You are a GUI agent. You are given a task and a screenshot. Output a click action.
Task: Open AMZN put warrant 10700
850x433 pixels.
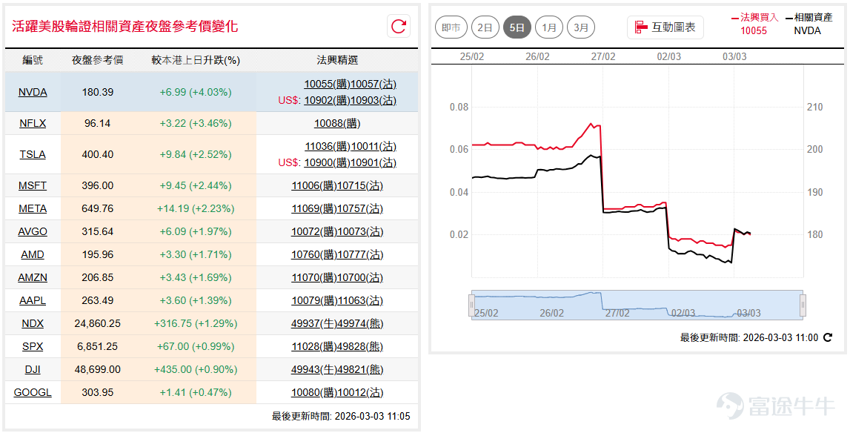click(x=360, y=277)
